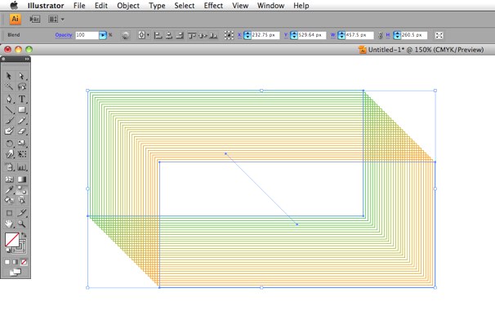Set paint mode to None

tap(24, 262)
